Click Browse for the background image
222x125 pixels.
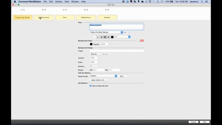94,54
